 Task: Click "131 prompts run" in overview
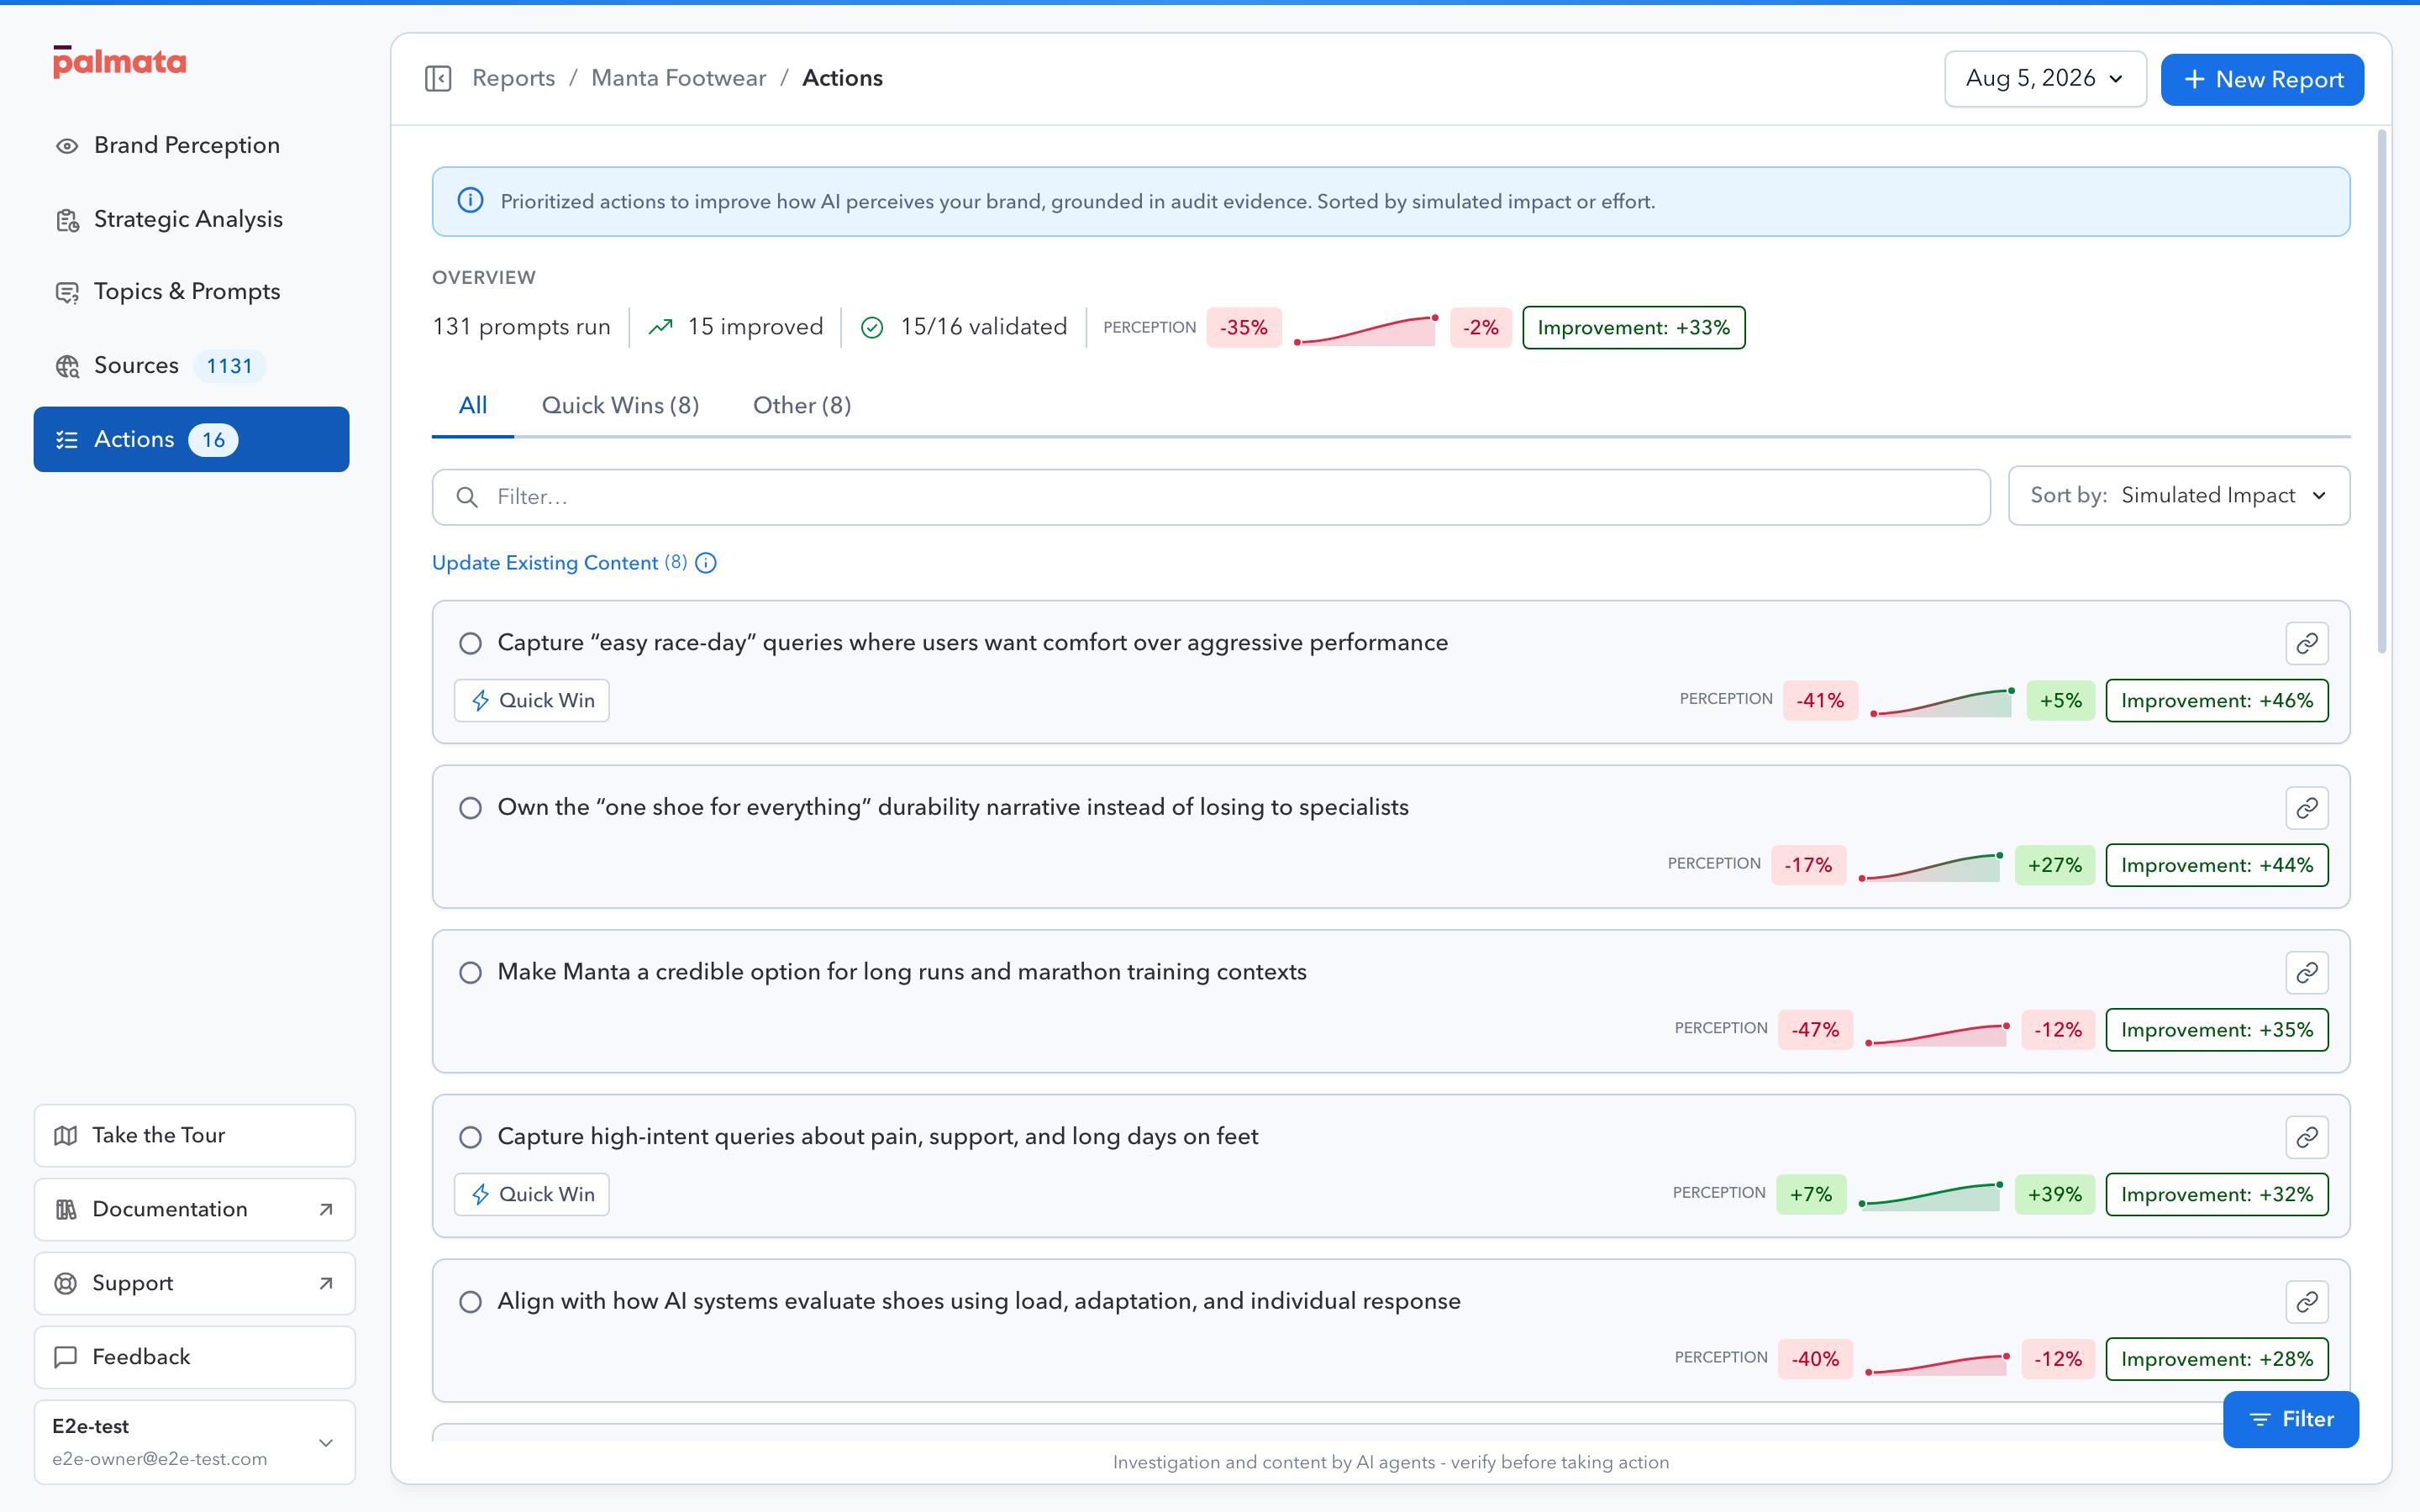521,327
